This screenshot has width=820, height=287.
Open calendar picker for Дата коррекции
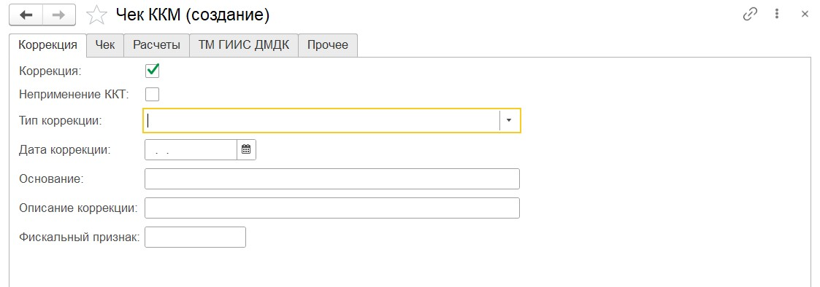tap(246, 150)
